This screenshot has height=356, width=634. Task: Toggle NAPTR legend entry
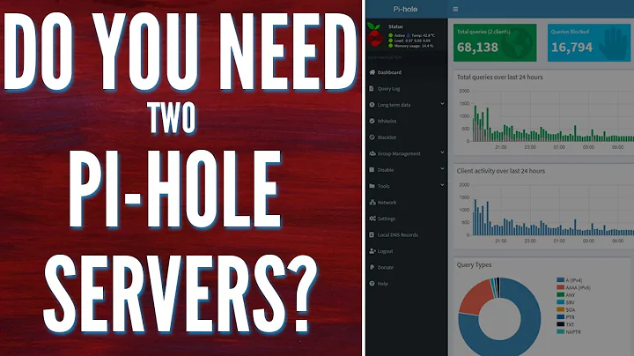(x=569, y=331)
